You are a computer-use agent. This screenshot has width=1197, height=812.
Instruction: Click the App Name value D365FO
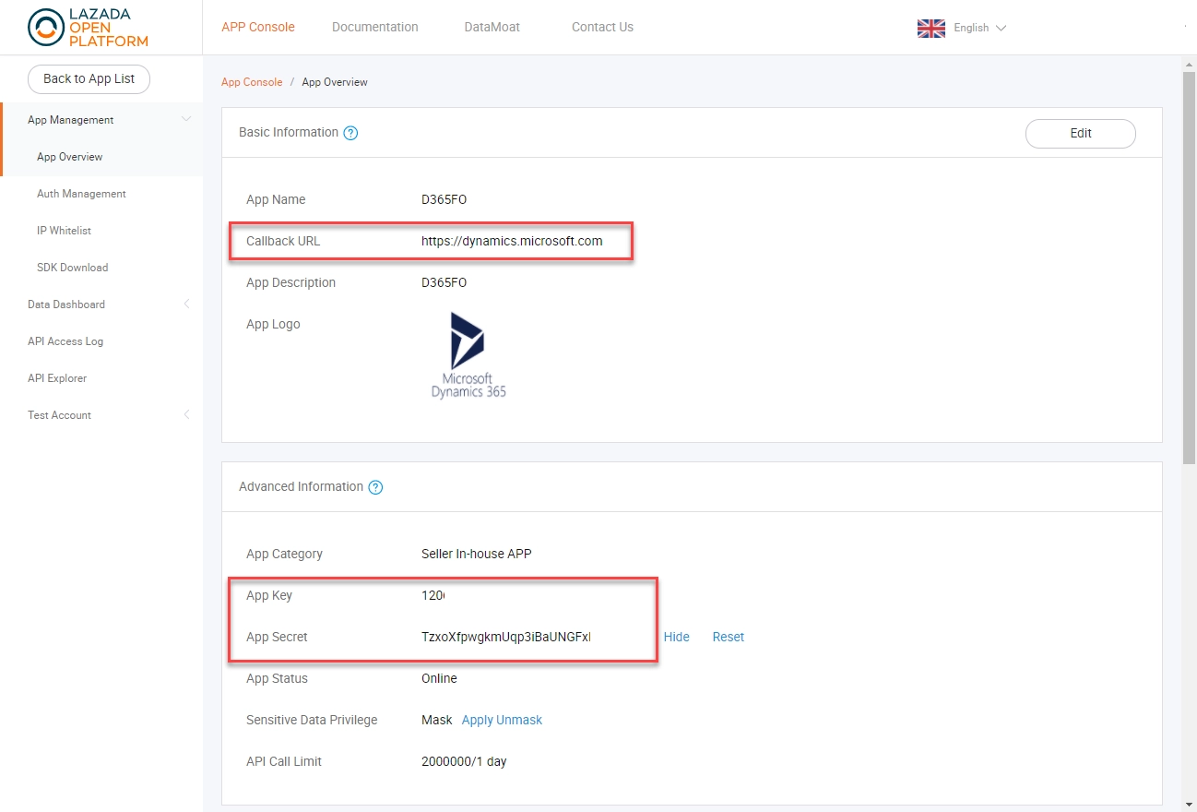click(x=444, y=199)
